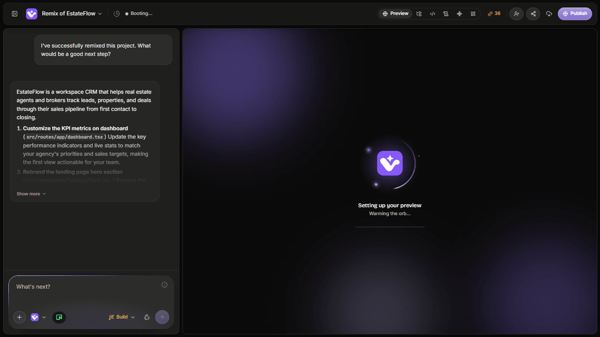Click the src/routes/app/dashboard.tsx file path
Viewport: 600px width, 337px height.
point(65,137)
